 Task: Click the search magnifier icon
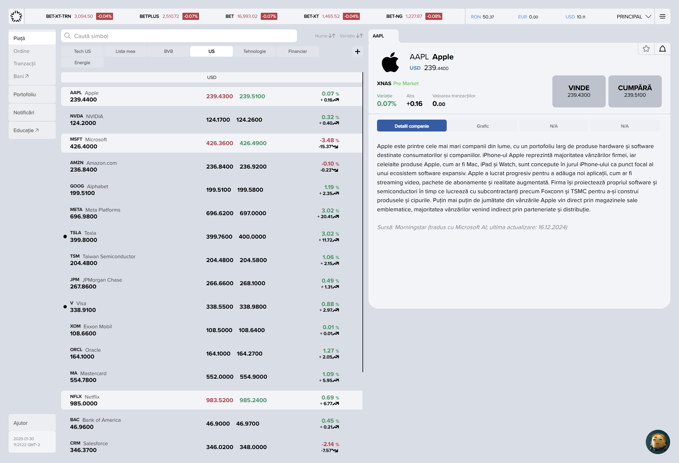68,36
